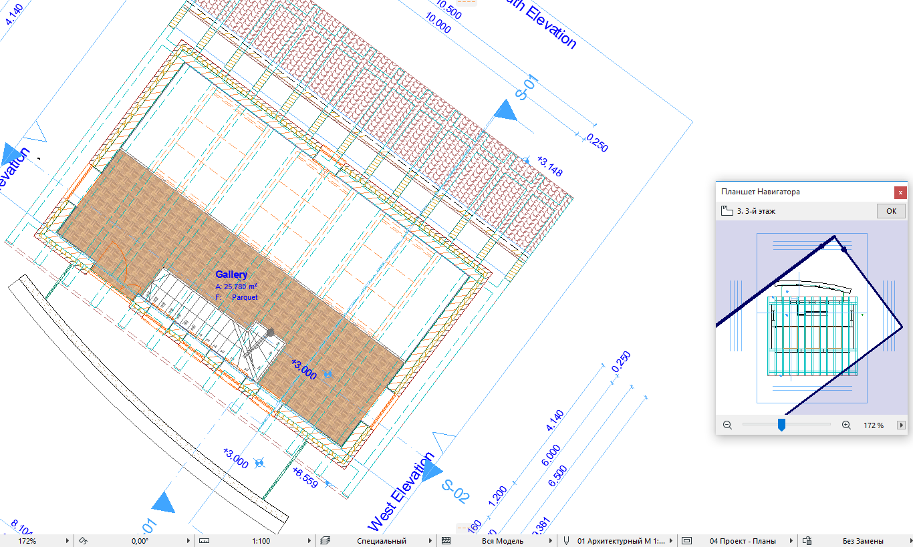Click the layer combination icon beside Специальный

(325, 540)
